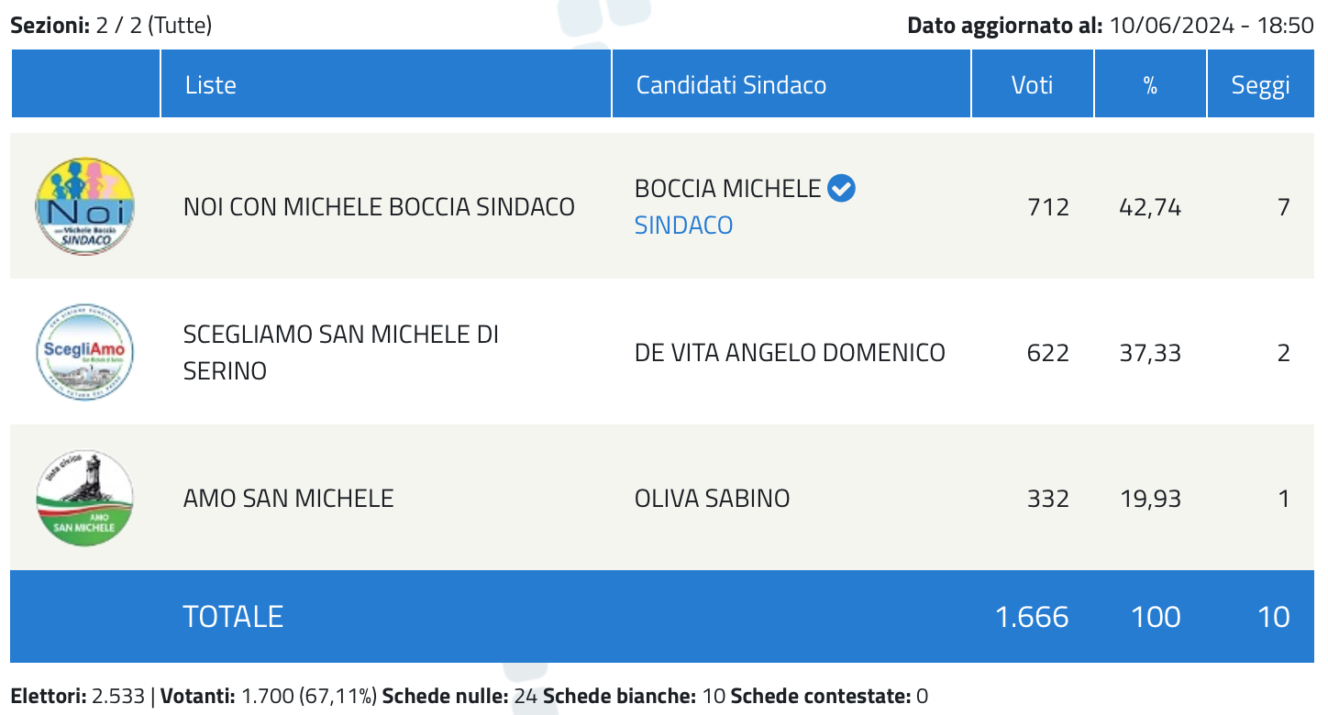
Task: Click the Noi con Michele Boccia list logo
Action: tap(84, 206)
